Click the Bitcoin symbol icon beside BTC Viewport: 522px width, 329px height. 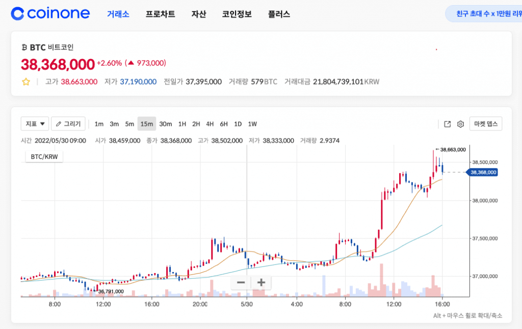(x=24, y=47)
